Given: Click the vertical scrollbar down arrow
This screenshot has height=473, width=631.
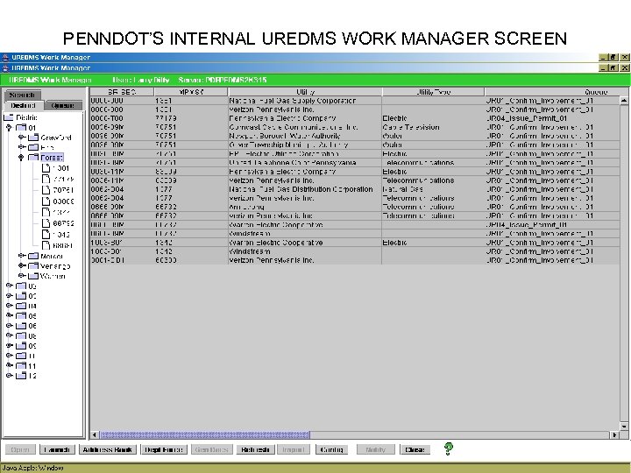Looking at the screenshot, I should [624, 426].
